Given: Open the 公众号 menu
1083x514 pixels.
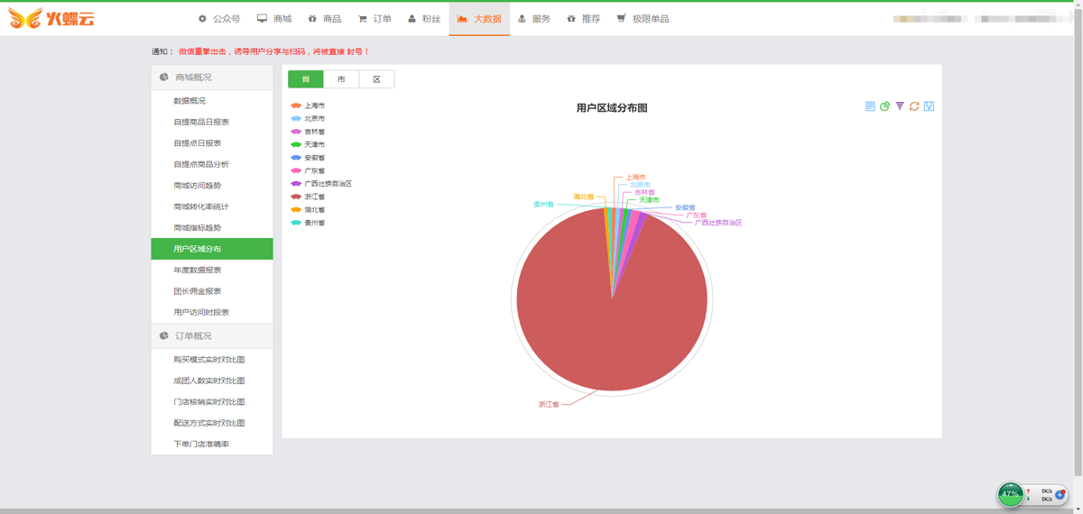Looking at the screenshot, I should tap(219, 19).
